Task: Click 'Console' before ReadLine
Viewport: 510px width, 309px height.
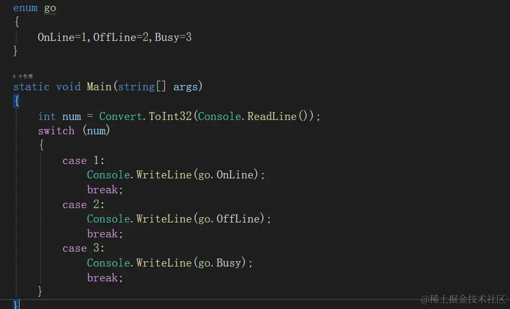Action: pos(219,116)
